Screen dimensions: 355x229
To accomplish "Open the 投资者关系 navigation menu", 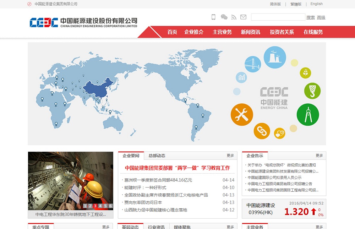I will point(282,32).
